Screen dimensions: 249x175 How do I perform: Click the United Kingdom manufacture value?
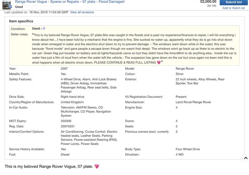(x=72, y=102)
